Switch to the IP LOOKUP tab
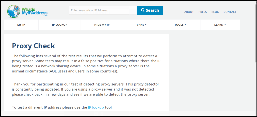 coord(60,25)
